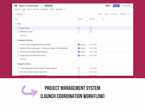
Task: Click the Add task button
Action: click(19, 14)
